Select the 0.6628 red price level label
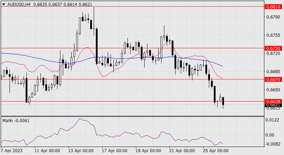The image size is (284, 155). [273, 101]
